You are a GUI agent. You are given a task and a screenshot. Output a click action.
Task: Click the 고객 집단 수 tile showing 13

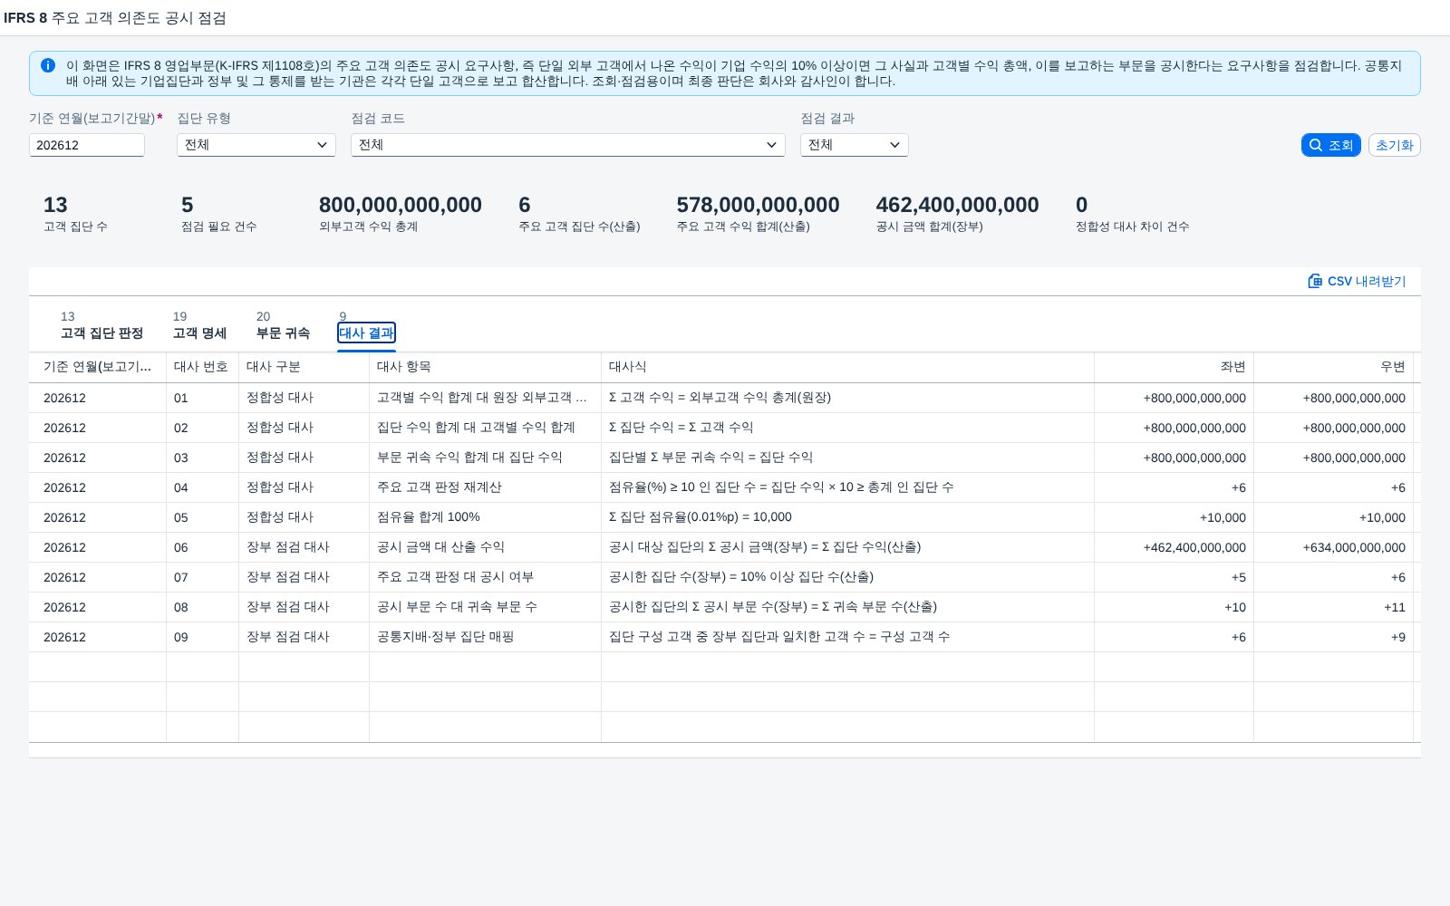click(x=75, y=214)
